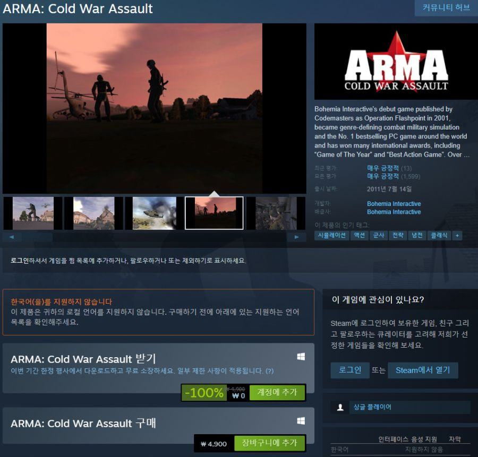The image size is (478, 457).
Task: Click the Steam에서 열기 button
Action: pyautogui.click(x=423, y=370)
